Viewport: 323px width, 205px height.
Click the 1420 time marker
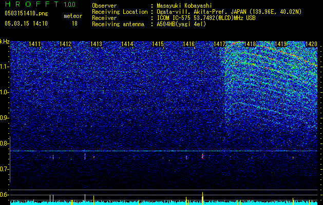(311, 44)
